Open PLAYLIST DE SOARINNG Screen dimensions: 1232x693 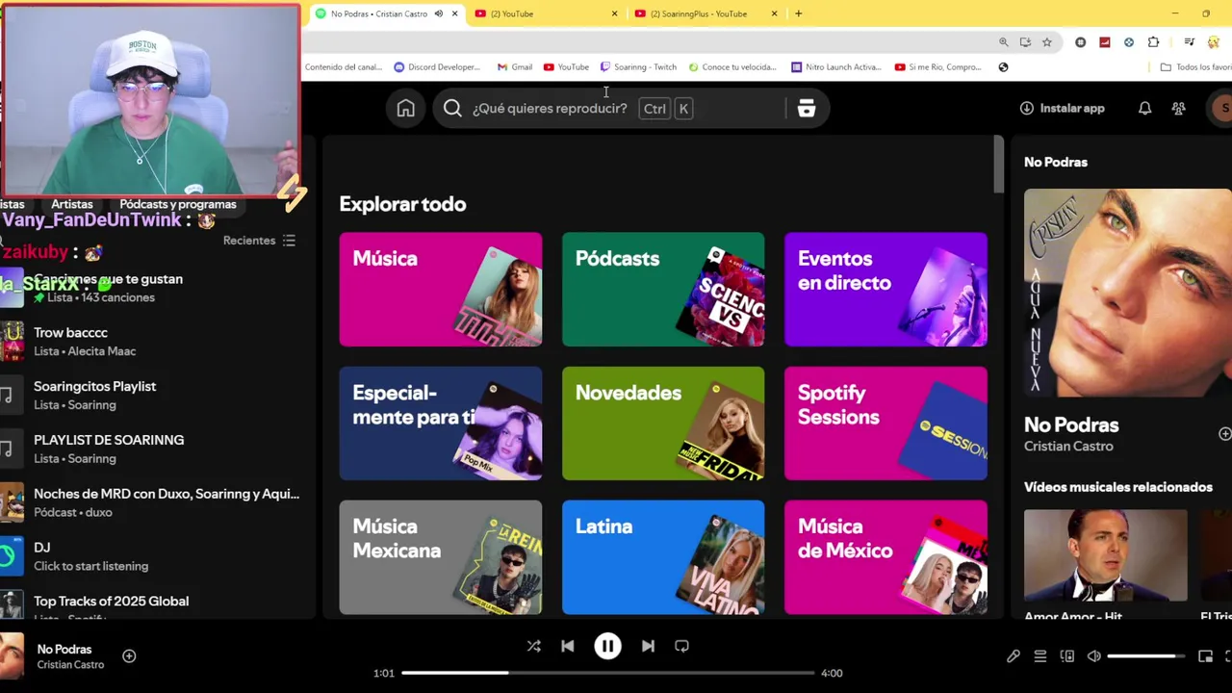coord(154,449)
